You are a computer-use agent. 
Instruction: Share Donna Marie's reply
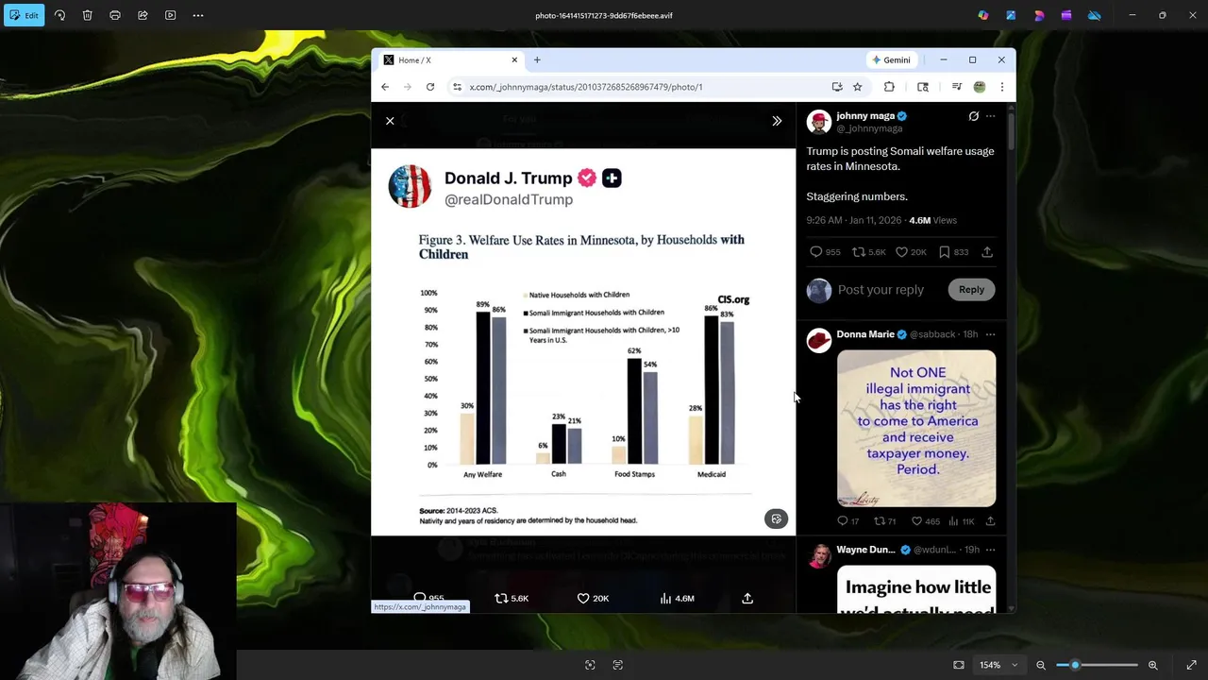[x=990, y=521]
